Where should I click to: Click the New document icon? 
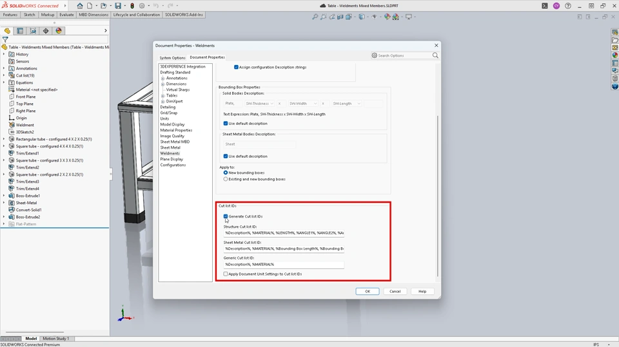[90, 6]
